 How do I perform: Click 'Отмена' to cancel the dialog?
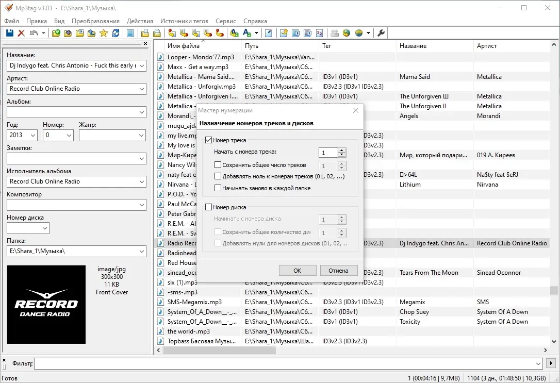339,271
